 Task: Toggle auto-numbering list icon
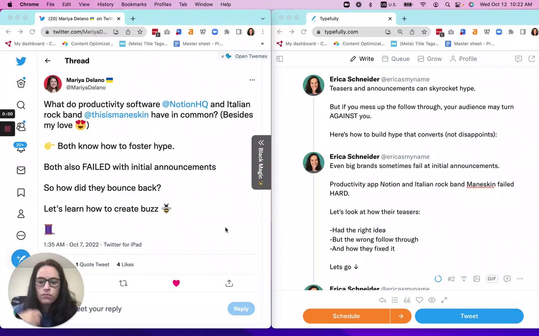click(x=395, y=300)
